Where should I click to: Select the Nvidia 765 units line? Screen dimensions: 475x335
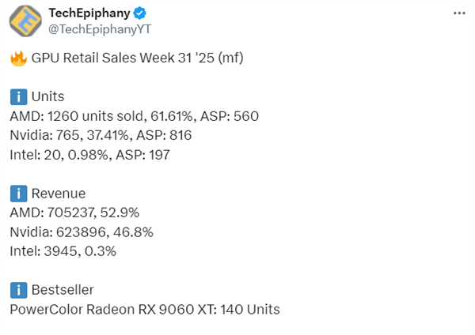pyautogui.click(x=101, y=135)
